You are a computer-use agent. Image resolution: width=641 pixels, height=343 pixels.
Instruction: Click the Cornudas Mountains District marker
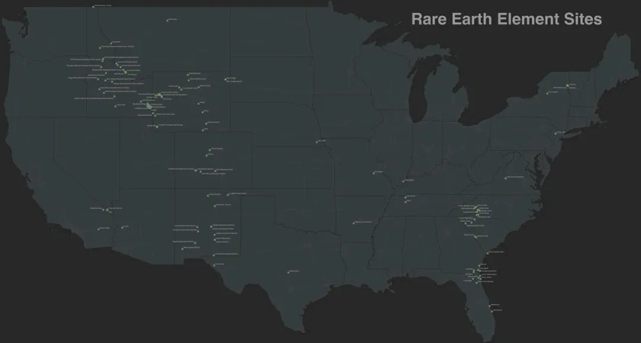click(x=214, y=255)
